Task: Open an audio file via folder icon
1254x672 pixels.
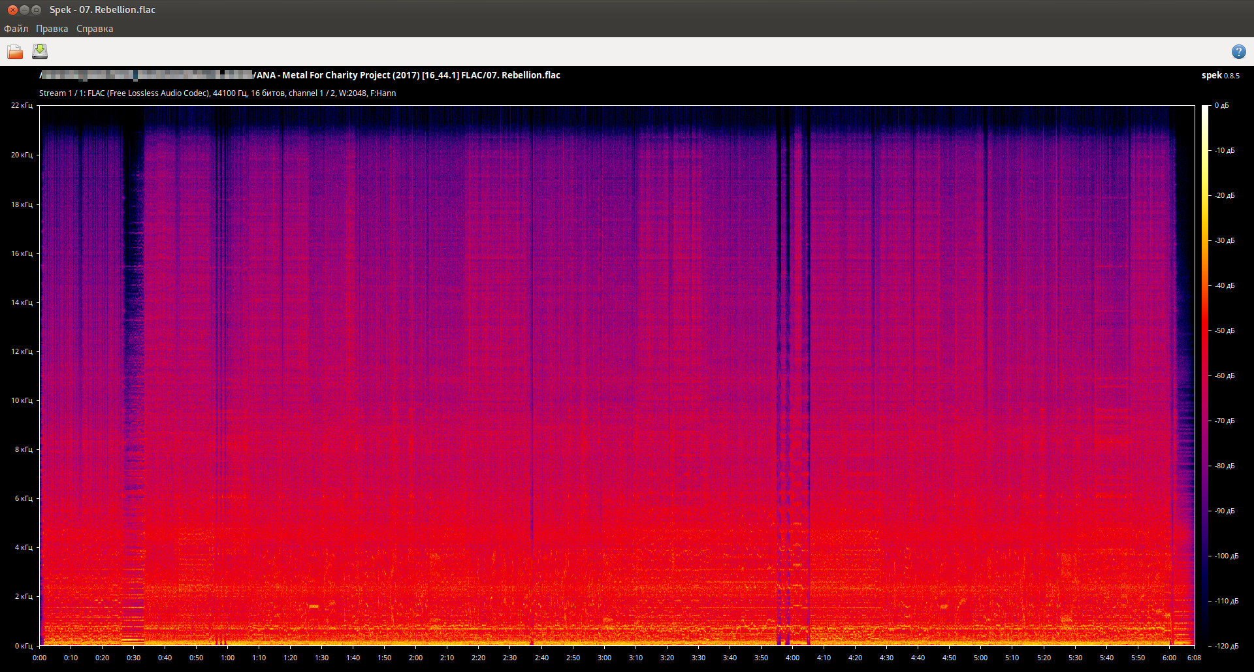Action: [x=15, y=52]
